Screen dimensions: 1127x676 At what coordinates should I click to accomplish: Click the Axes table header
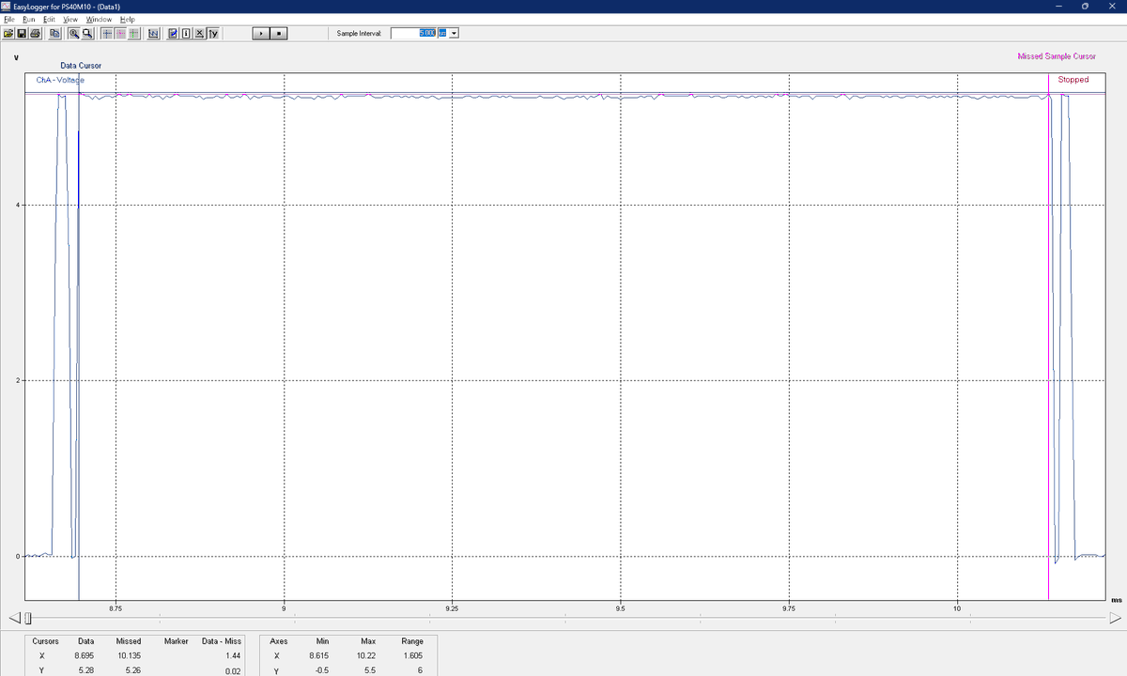pyautogui.click(x=278, y=641)
